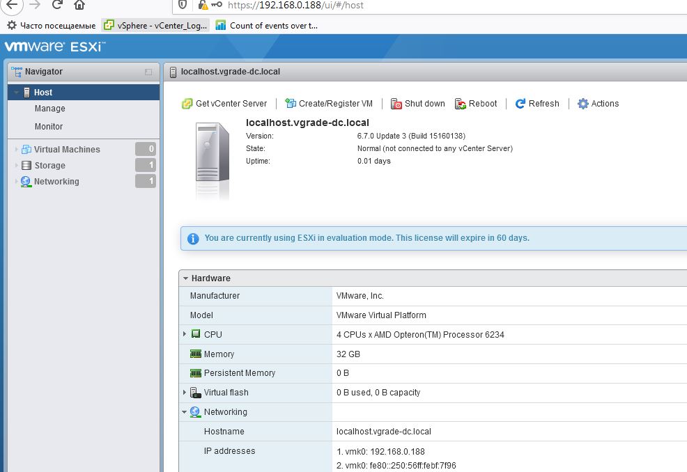Image resolution: width=687 pixels, height=472 pixels.
Task: Open Count of events bookmark
Action: coord(266,26)
